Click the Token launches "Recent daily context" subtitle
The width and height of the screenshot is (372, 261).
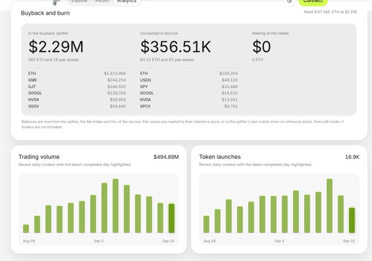click(255, 164)
